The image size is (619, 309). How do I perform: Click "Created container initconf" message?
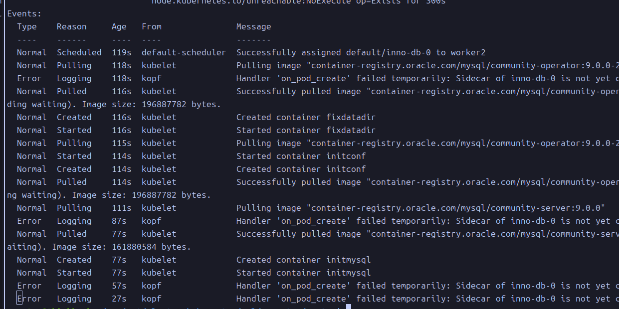(x=301, y=169)
